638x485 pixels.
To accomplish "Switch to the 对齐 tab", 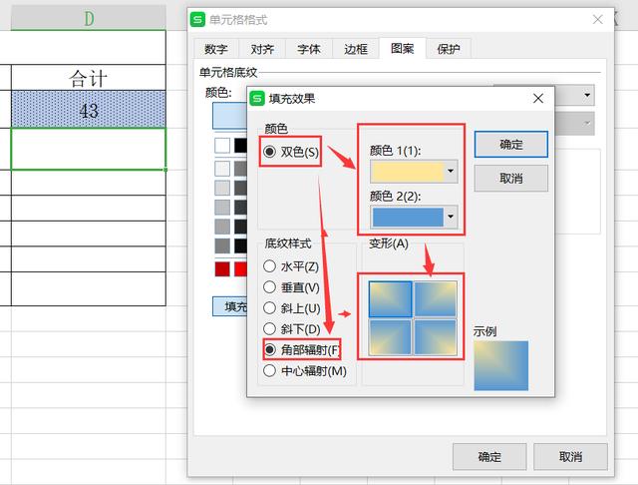I will (262, 49).
